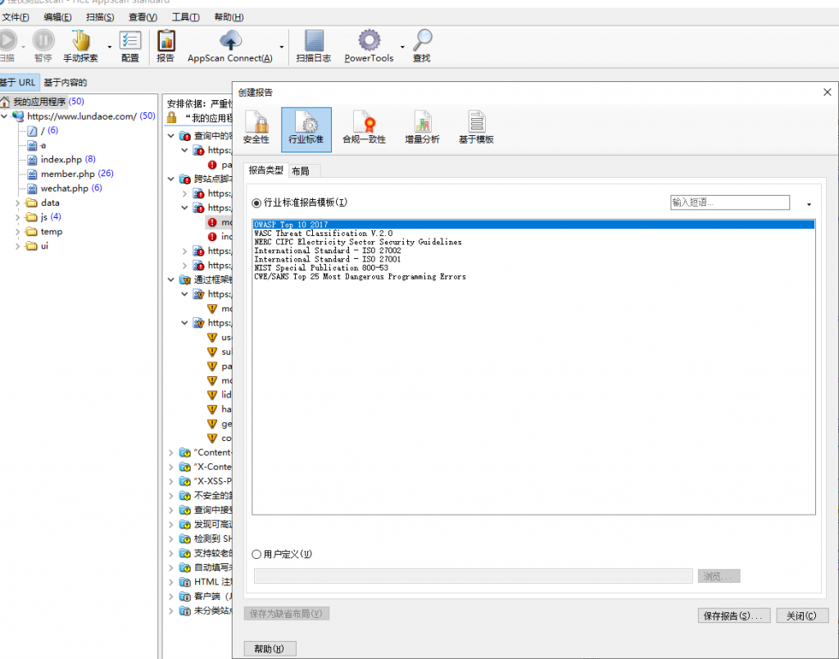This screenshot has height=659, width=839.
Task: Collapse the https://www.lundaoe.com/ tree node
Action: coord(4,116)
